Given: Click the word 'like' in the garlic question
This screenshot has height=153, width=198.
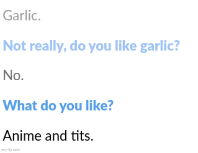Looking at the screenshot, I should coord(126,46).
